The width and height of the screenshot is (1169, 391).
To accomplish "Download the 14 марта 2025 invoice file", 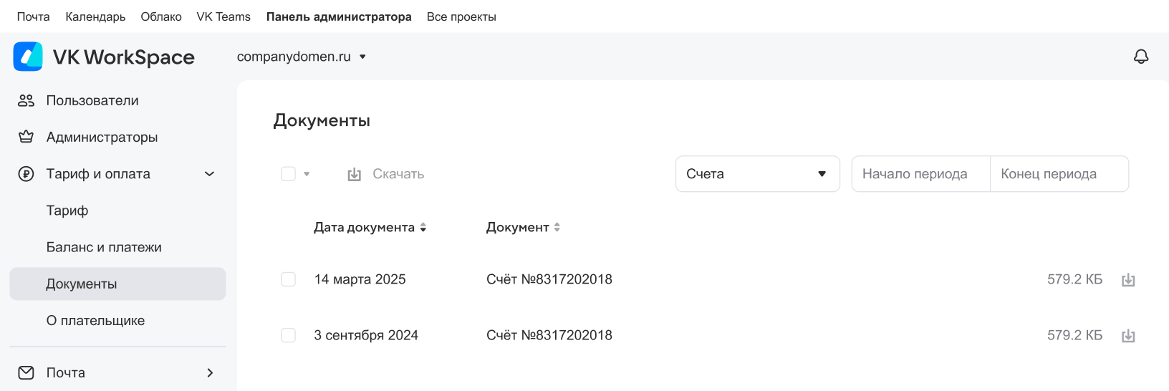I will coord(1128,279).
